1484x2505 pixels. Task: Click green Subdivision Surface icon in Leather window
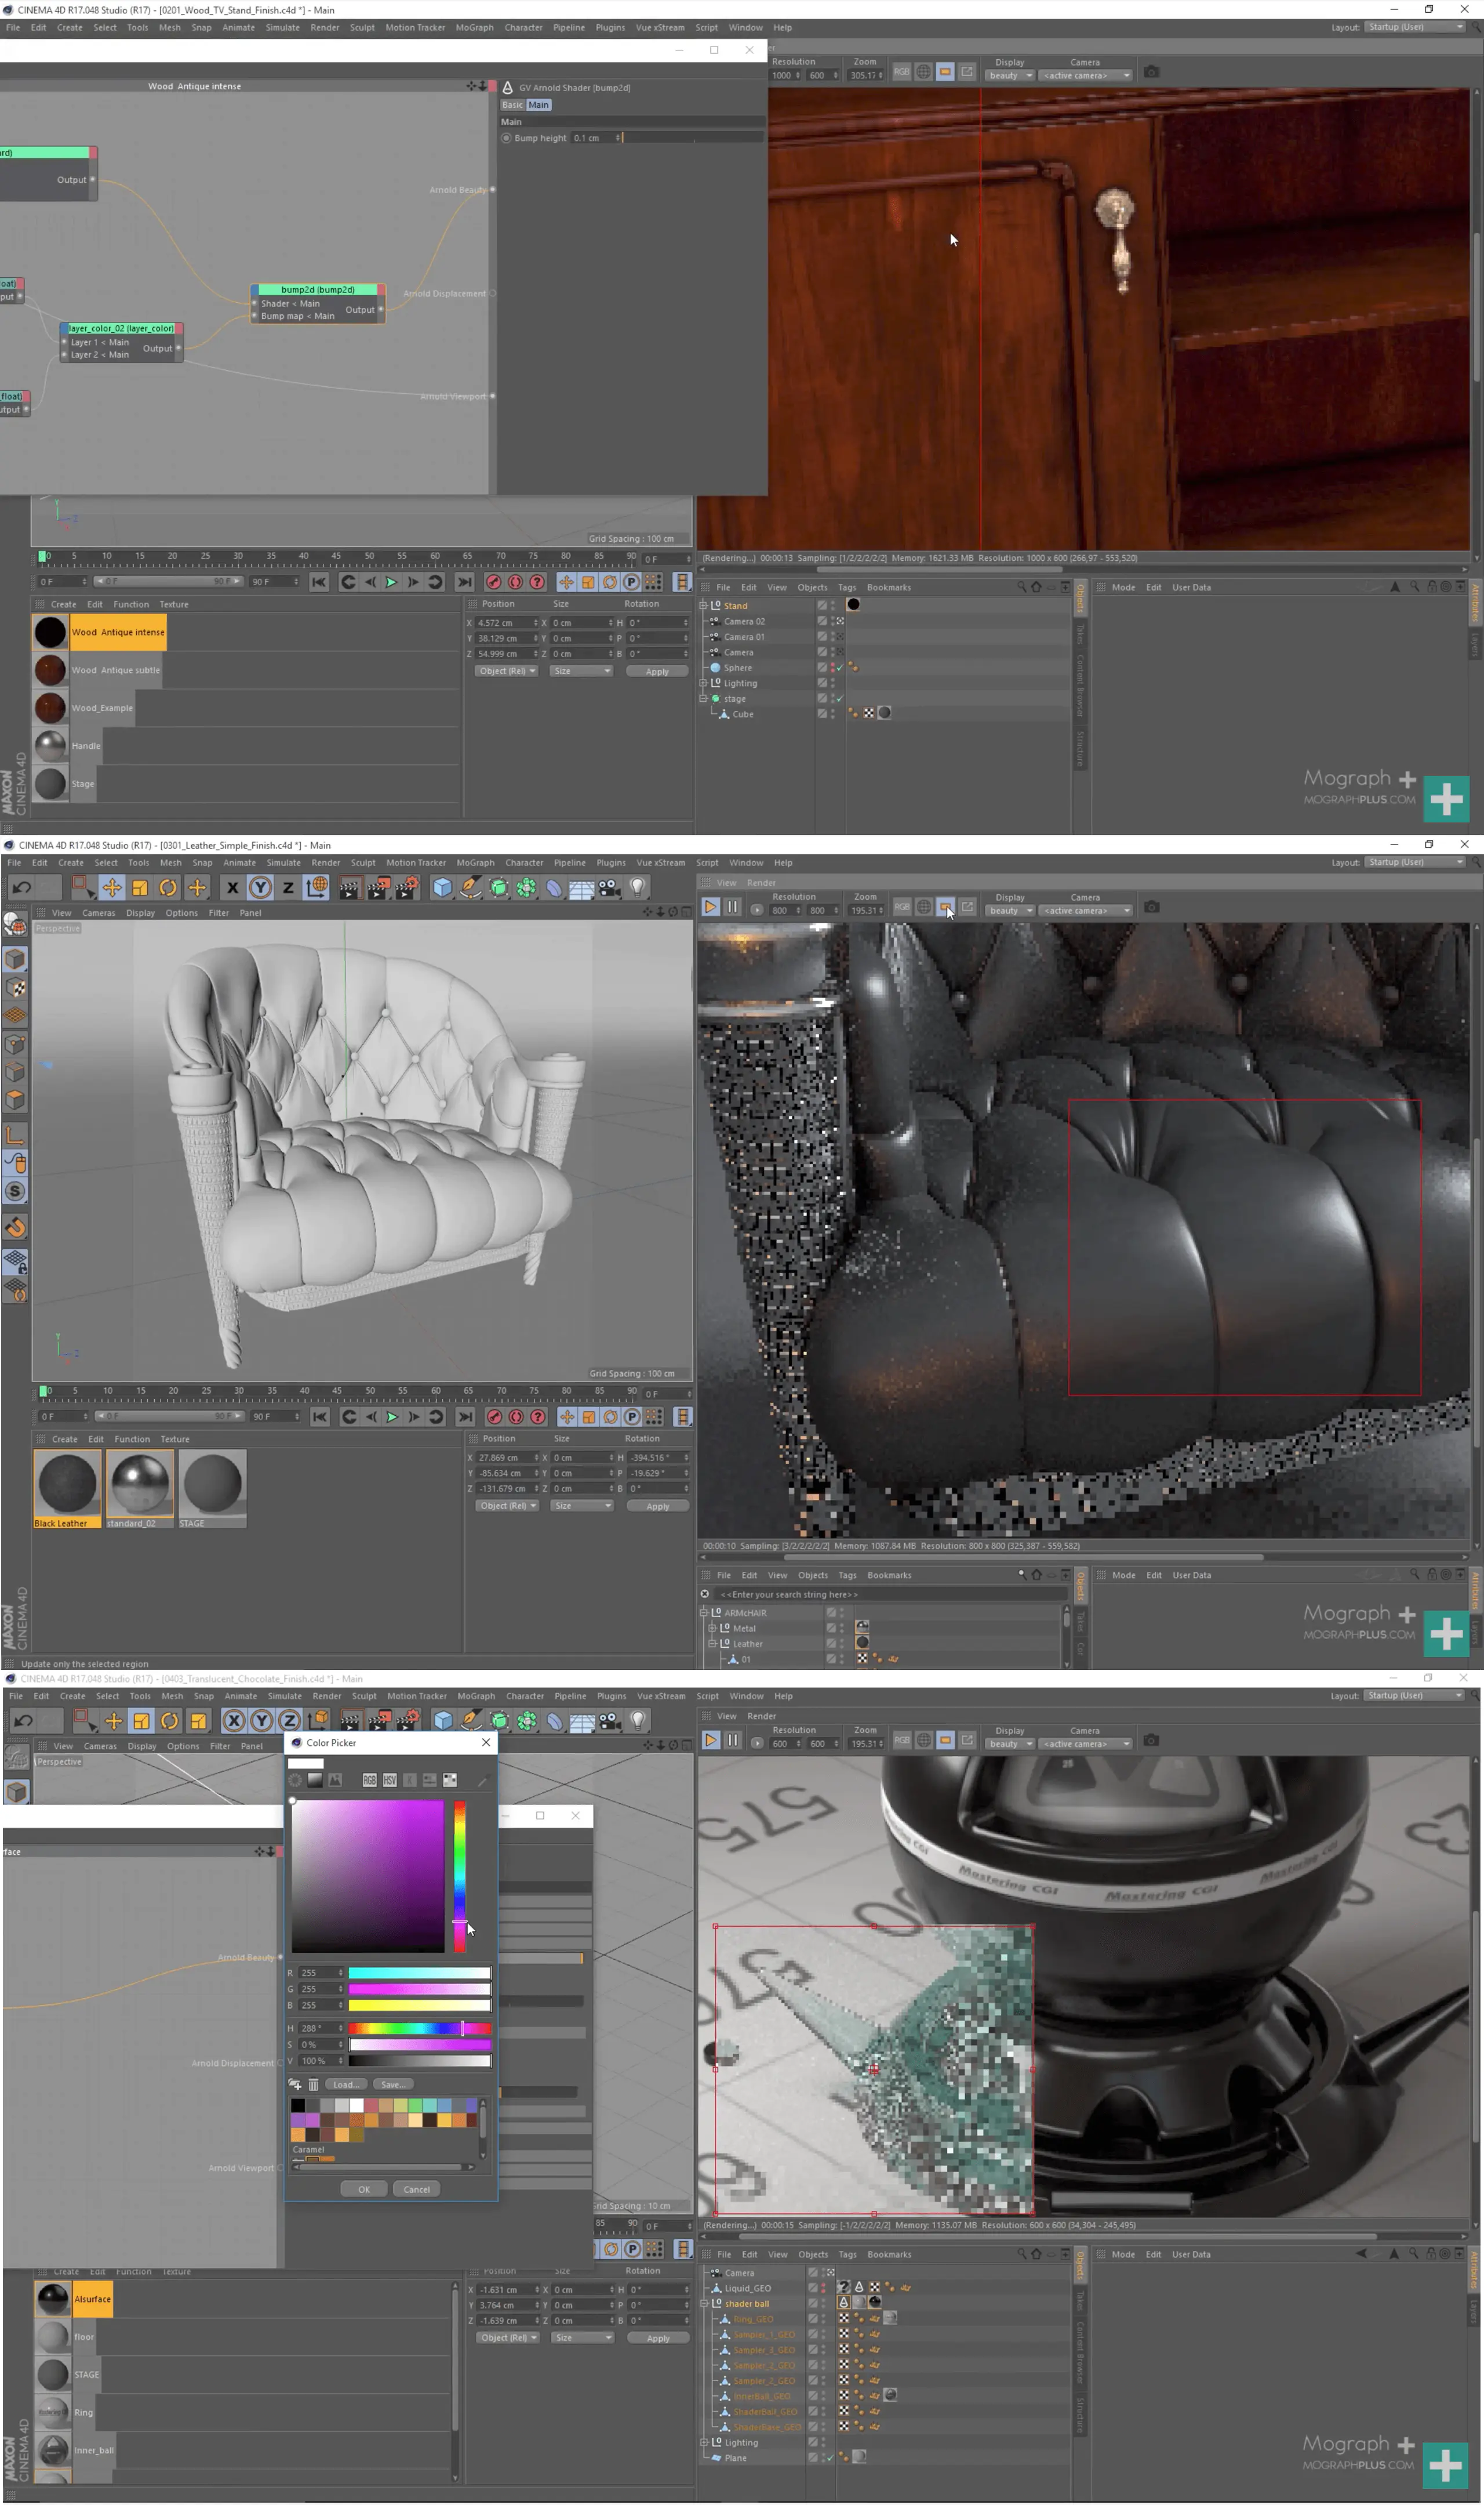tap(498, 887)
